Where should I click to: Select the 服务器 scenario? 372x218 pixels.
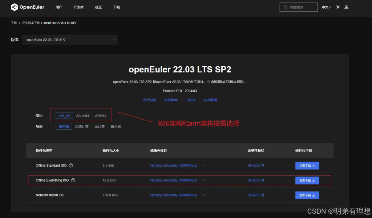tap(64, 126)
